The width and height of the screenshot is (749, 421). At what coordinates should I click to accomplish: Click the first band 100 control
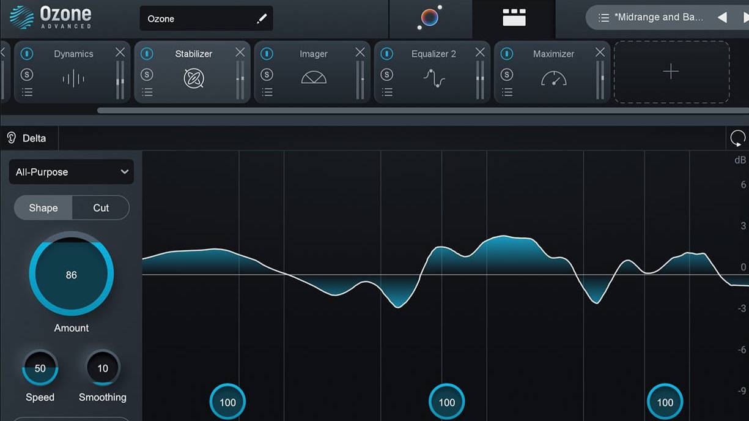(x=227, y=402)
